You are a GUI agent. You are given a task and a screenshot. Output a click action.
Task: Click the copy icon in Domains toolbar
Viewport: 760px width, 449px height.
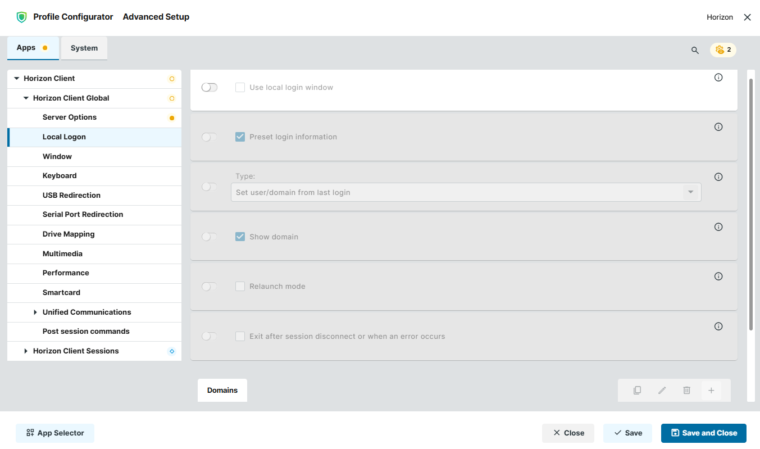pyautogui.click(x=637, y=390)
